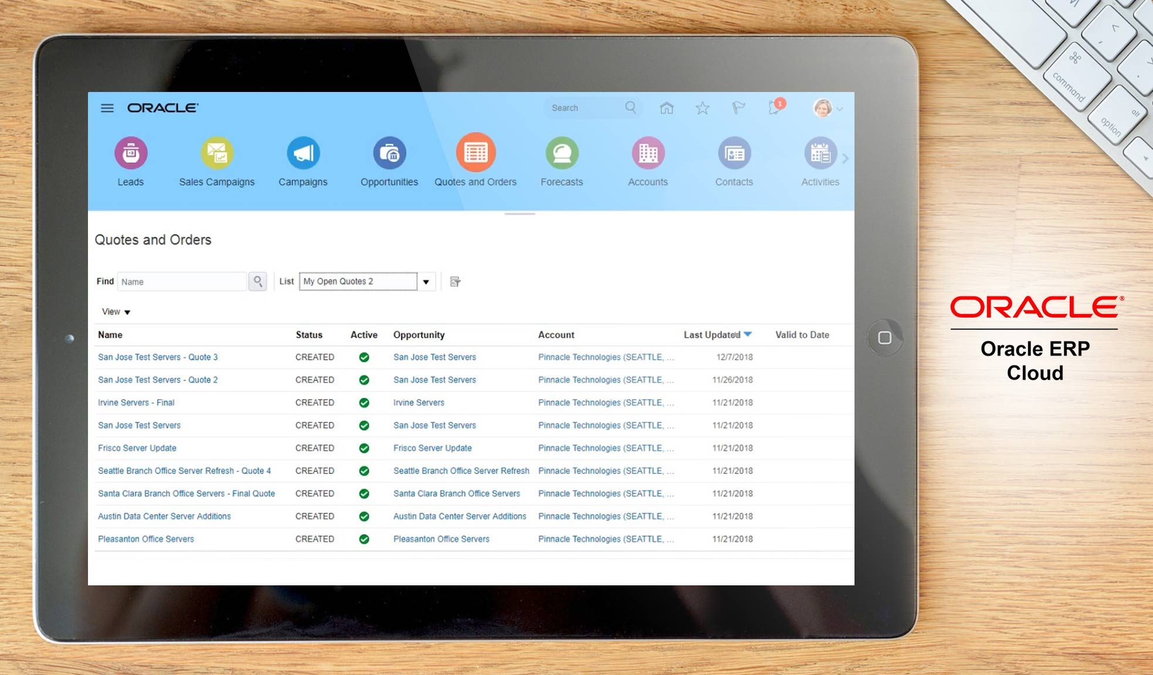1153x675 pixels.
Task: Open the user profile dropdown arrow
Action: pyautogui.click(x=840, y=109)
